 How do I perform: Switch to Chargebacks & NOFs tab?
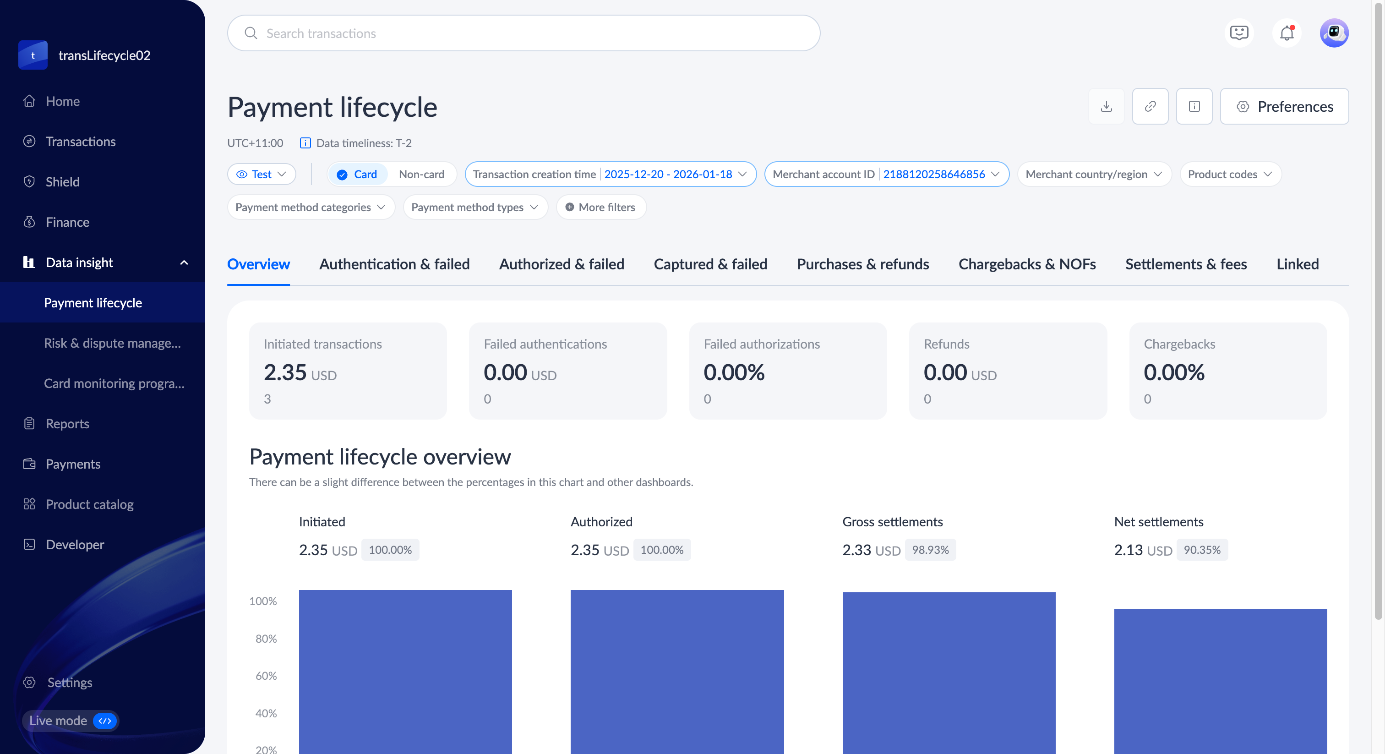[1026, 264]
